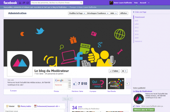Switch to Statut tab

pos(10,106)
